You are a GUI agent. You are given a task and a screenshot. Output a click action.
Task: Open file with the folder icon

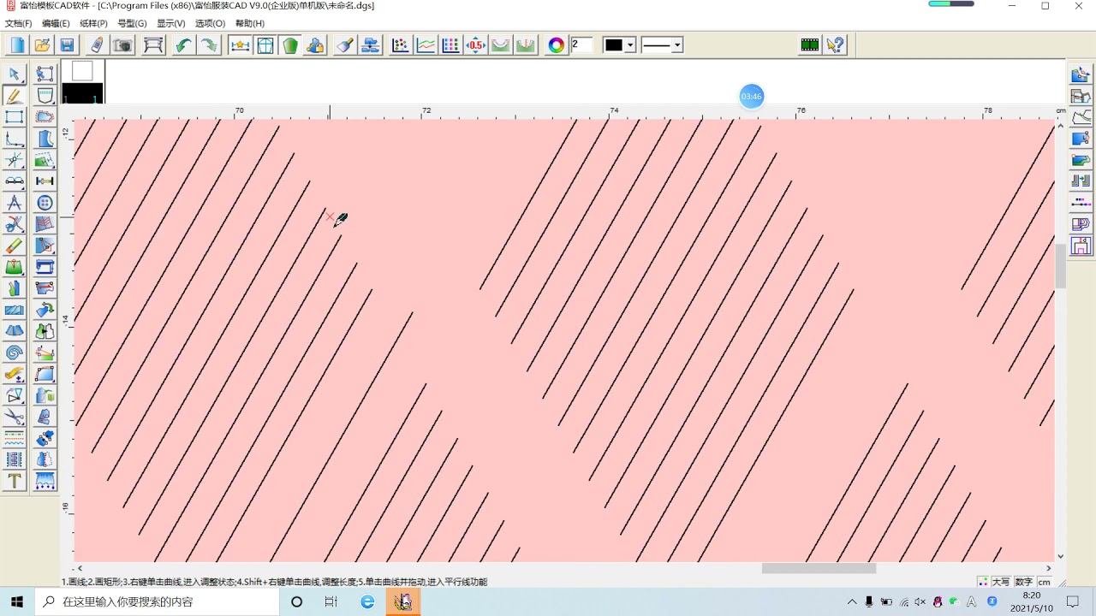[x=42, y=45]
